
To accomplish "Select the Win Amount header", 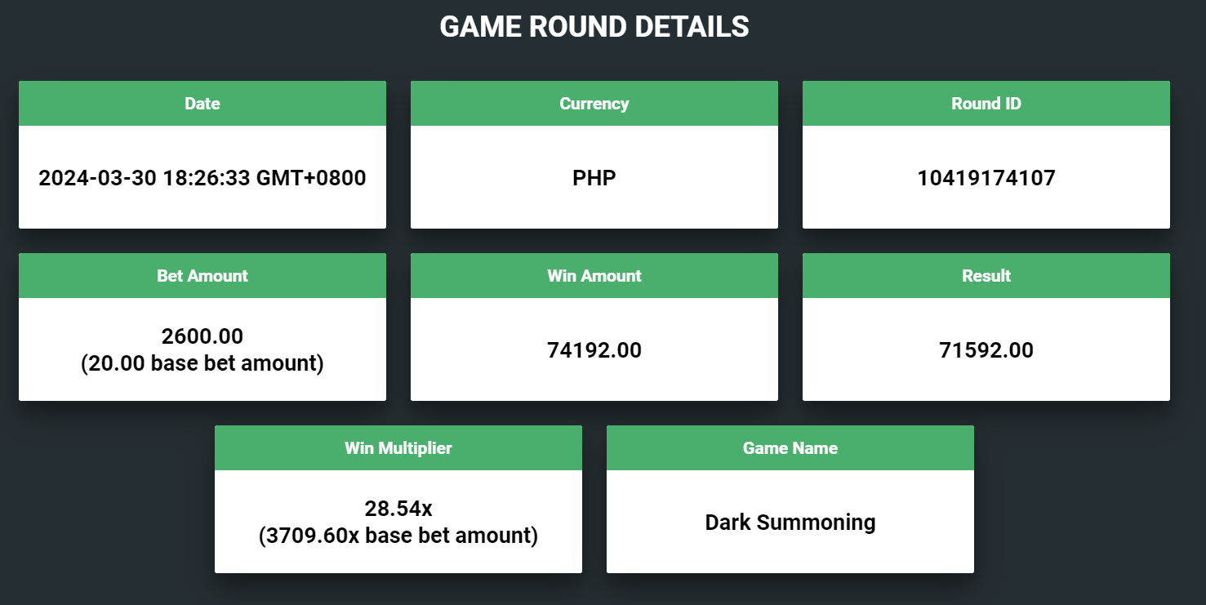I will click(x=594, y=276).
